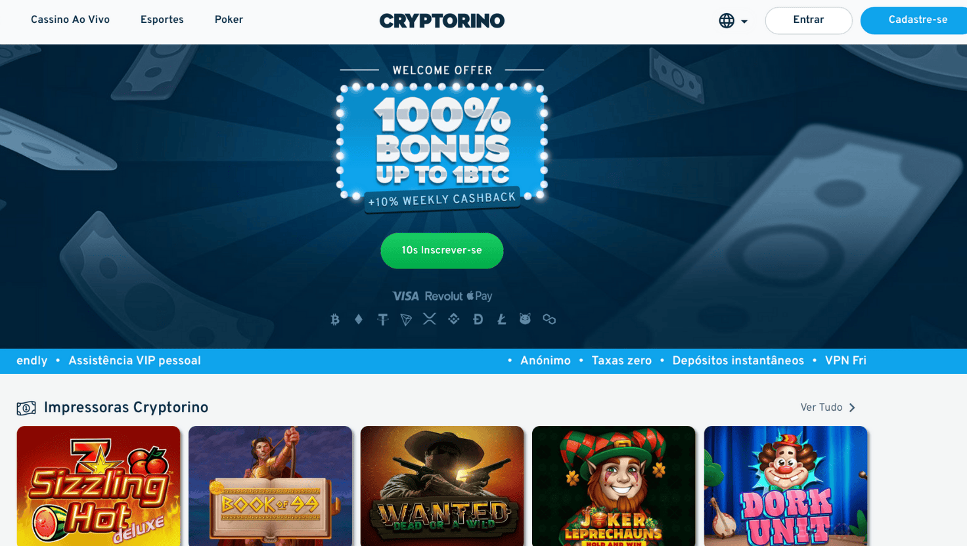Click the Tron crypto icon
This screenshot has width=967, height=546.
pos(406,320)
